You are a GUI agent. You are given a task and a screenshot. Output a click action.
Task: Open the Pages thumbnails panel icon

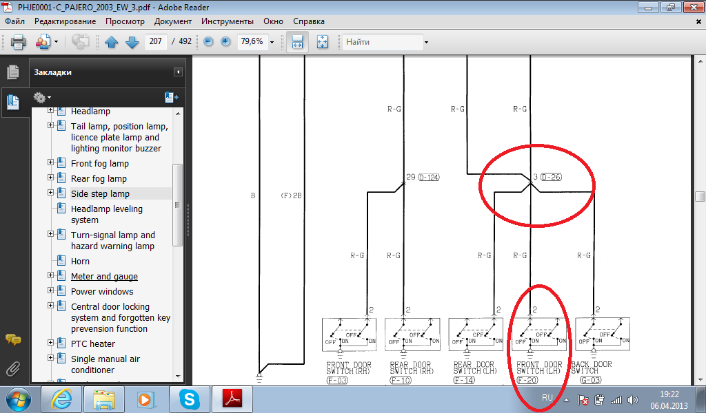click(x=13, y=72)
